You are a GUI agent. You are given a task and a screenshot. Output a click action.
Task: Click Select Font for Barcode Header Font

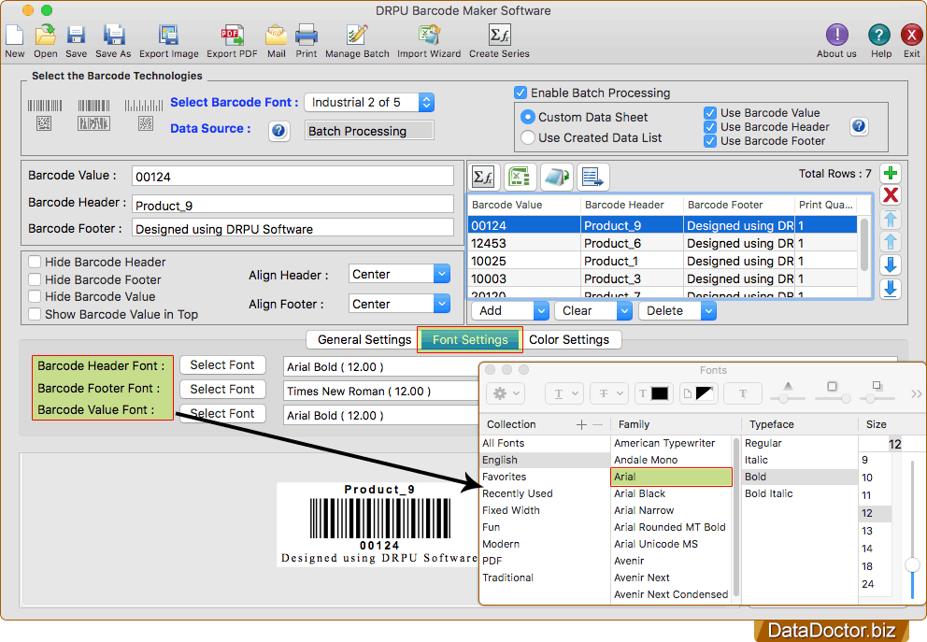pos(222,365)
